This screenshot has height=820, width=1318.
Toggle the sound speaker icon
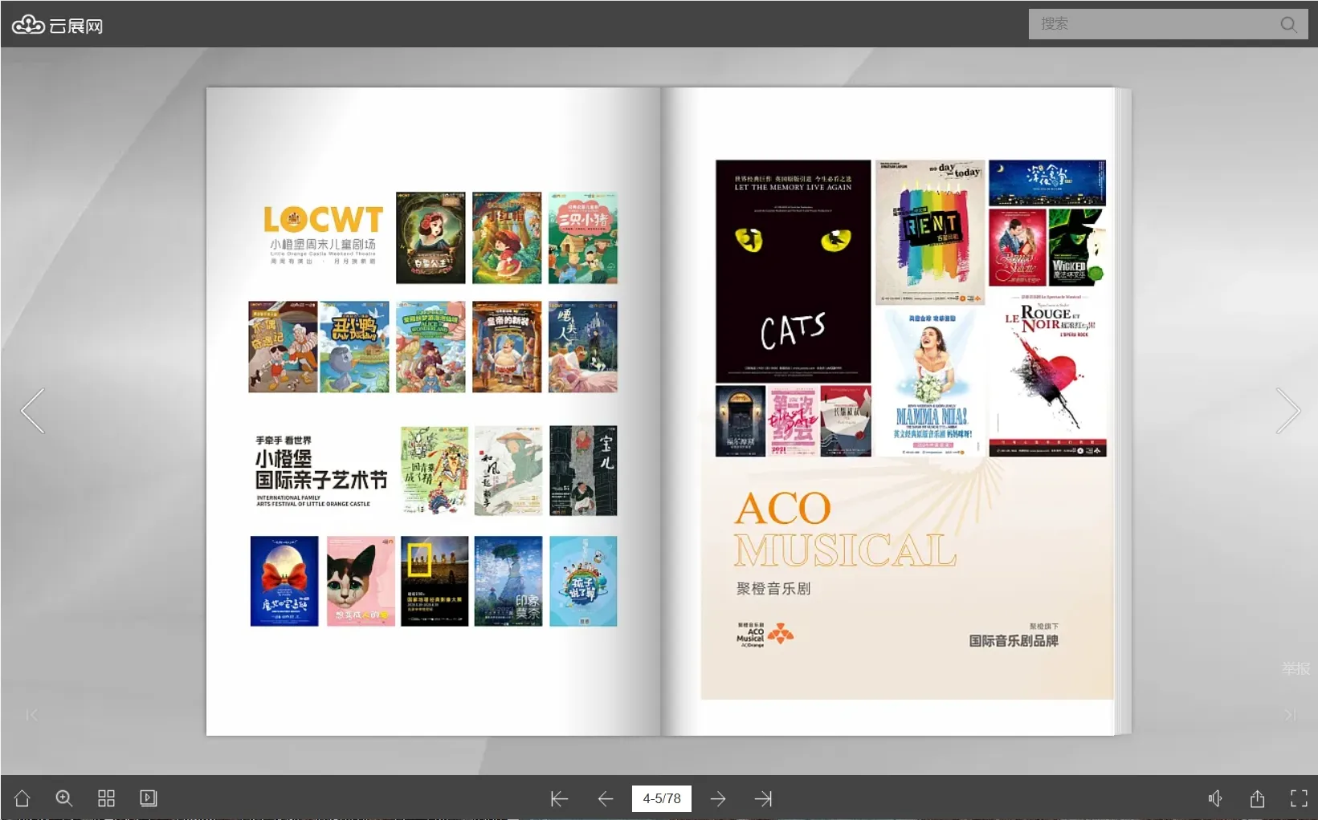coord(1215,798)
